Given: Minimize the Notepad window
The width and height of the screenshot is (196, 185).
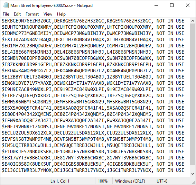Looking at the screenshot, I should pyautogui.click(x=156, y=6).
